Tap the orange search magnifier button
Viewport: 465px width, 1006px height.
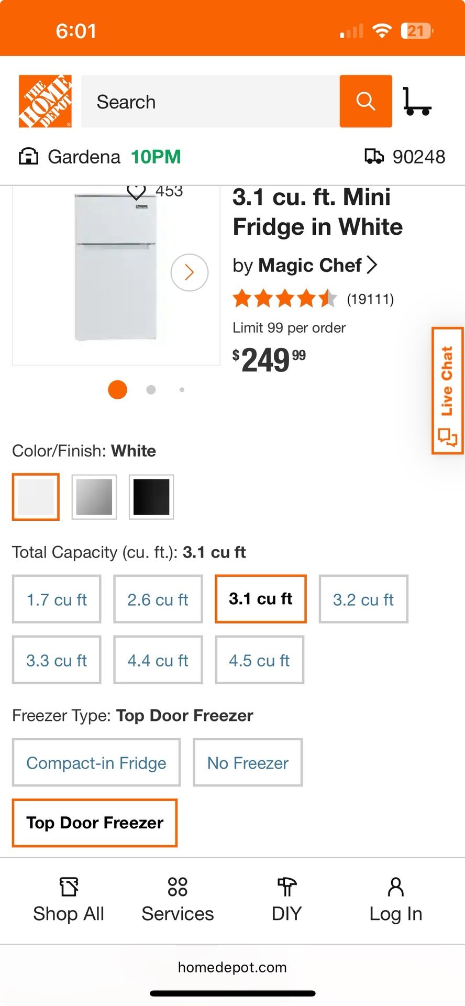click(x=366, y=101)
